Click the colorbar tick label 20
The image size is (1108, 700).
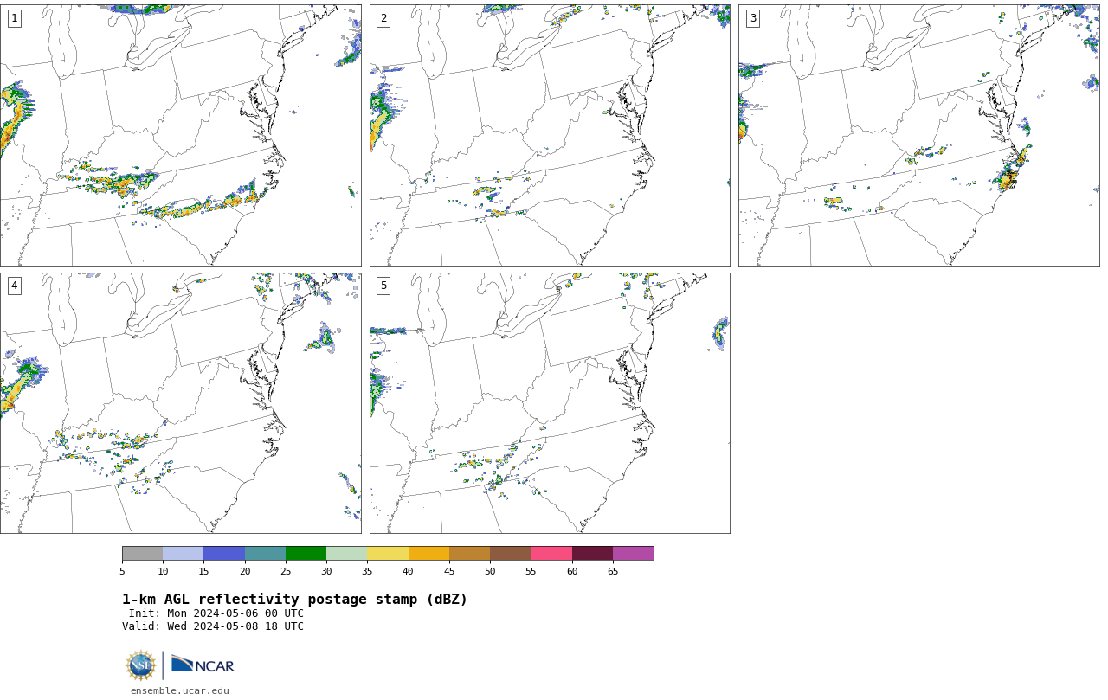point(245,571)
